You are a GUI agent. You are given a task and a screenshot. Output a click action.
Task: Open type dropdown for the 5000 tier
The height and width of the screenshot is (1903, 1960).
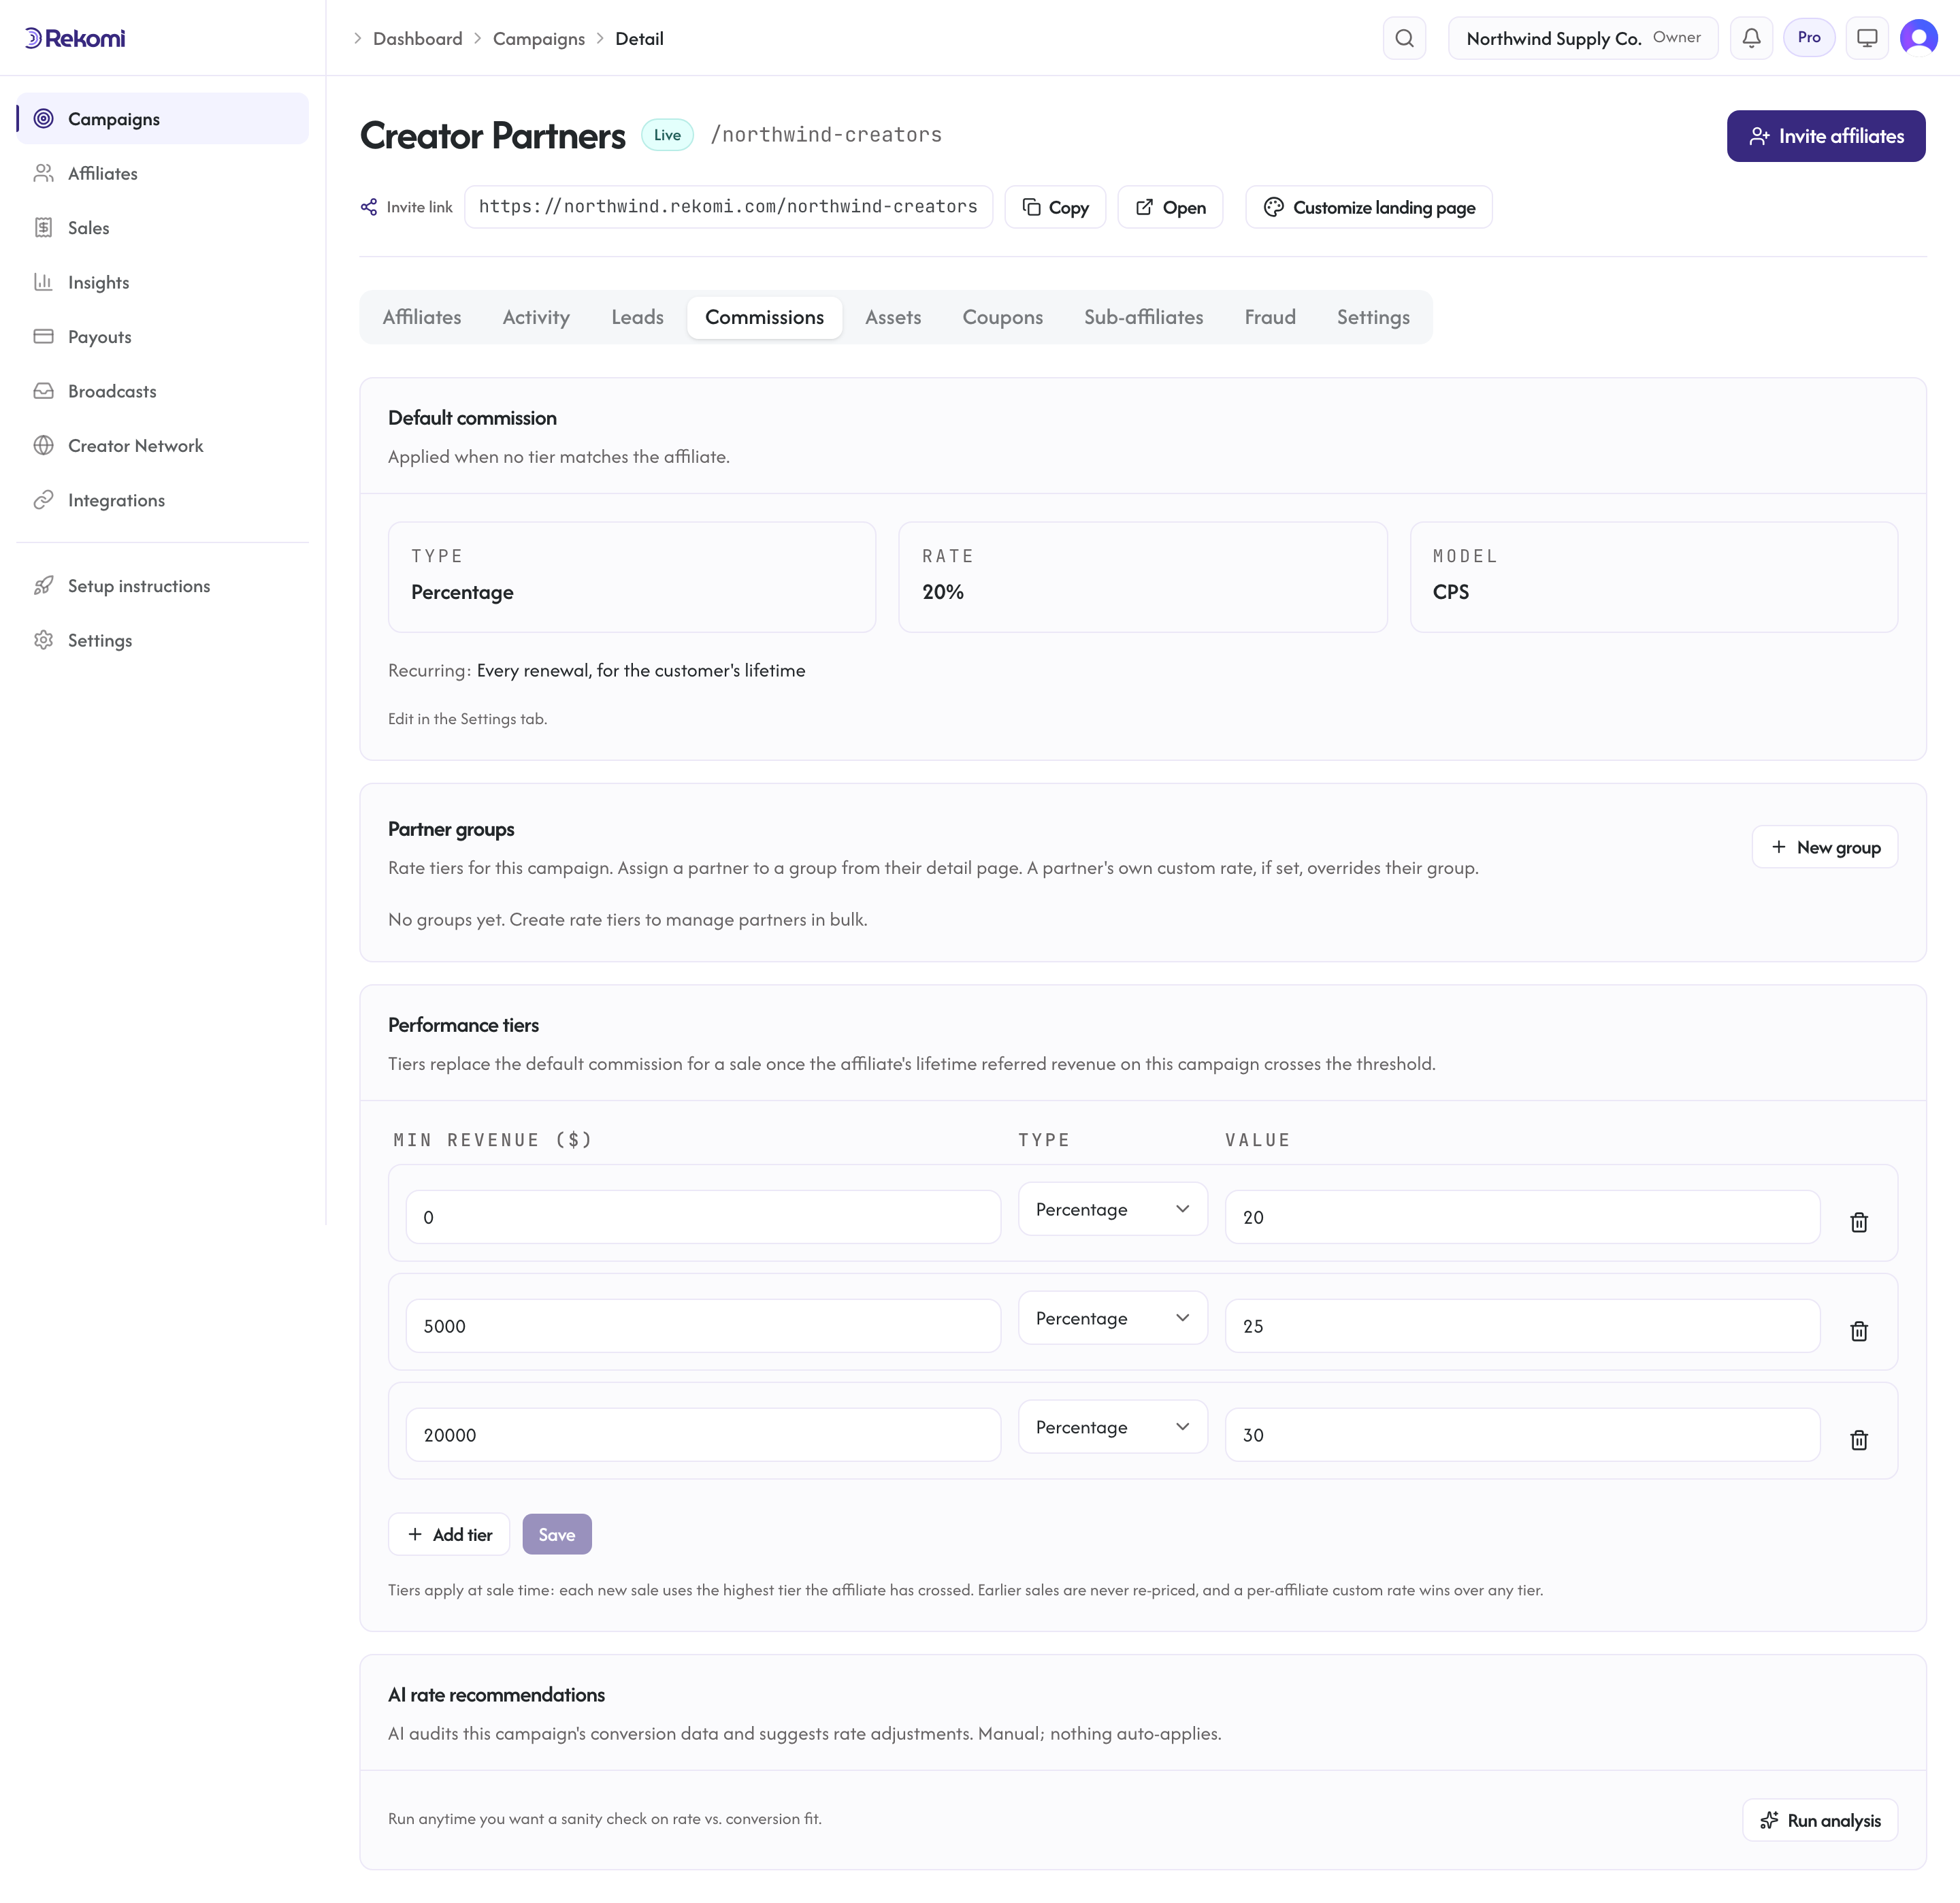pos(1112,1318)
